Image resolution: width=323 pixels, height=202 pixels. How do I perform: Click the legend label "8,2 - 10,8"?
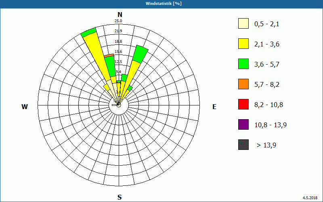268,105
